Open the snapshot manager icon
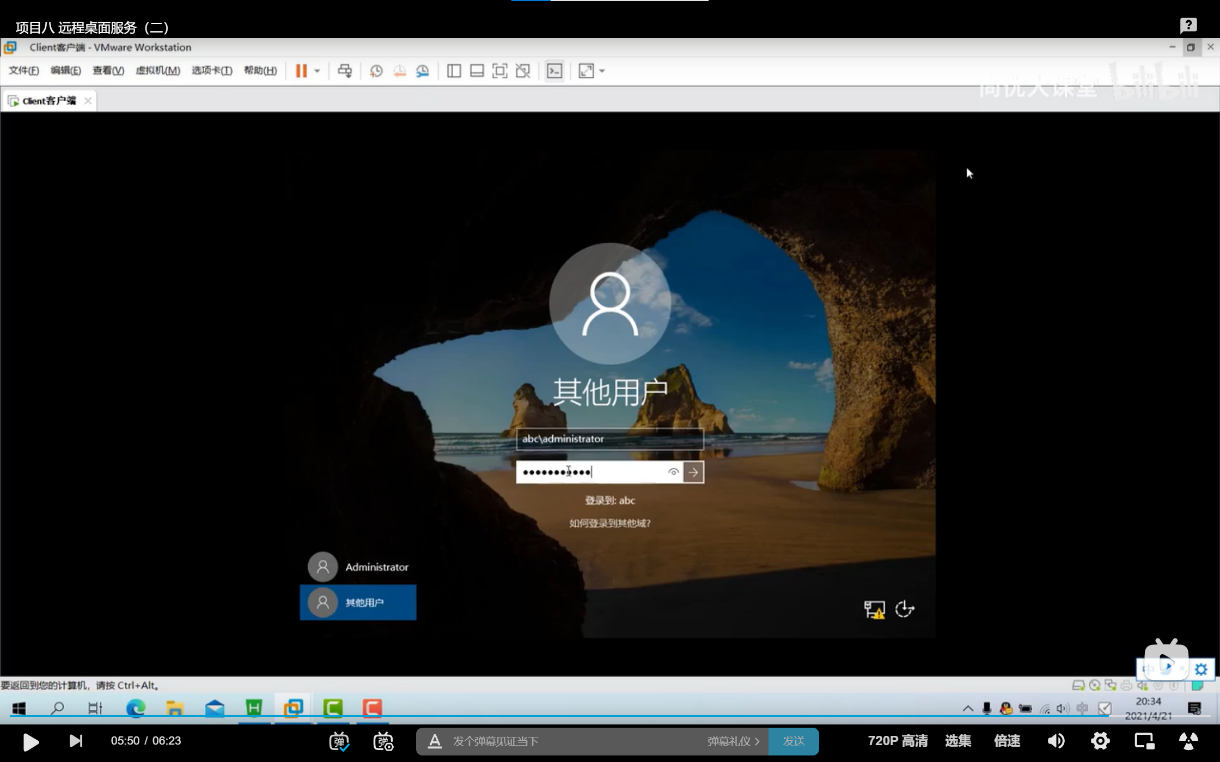1220x762 pixels. (x=423, y=71)
